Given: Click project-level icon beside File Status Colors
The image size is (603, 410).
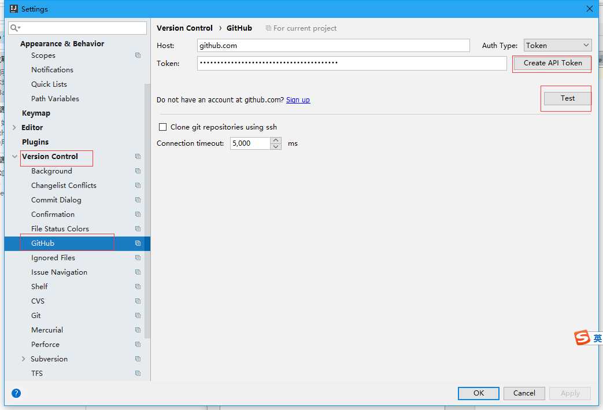Looking at the screenshot, I should tap(138, 229).
